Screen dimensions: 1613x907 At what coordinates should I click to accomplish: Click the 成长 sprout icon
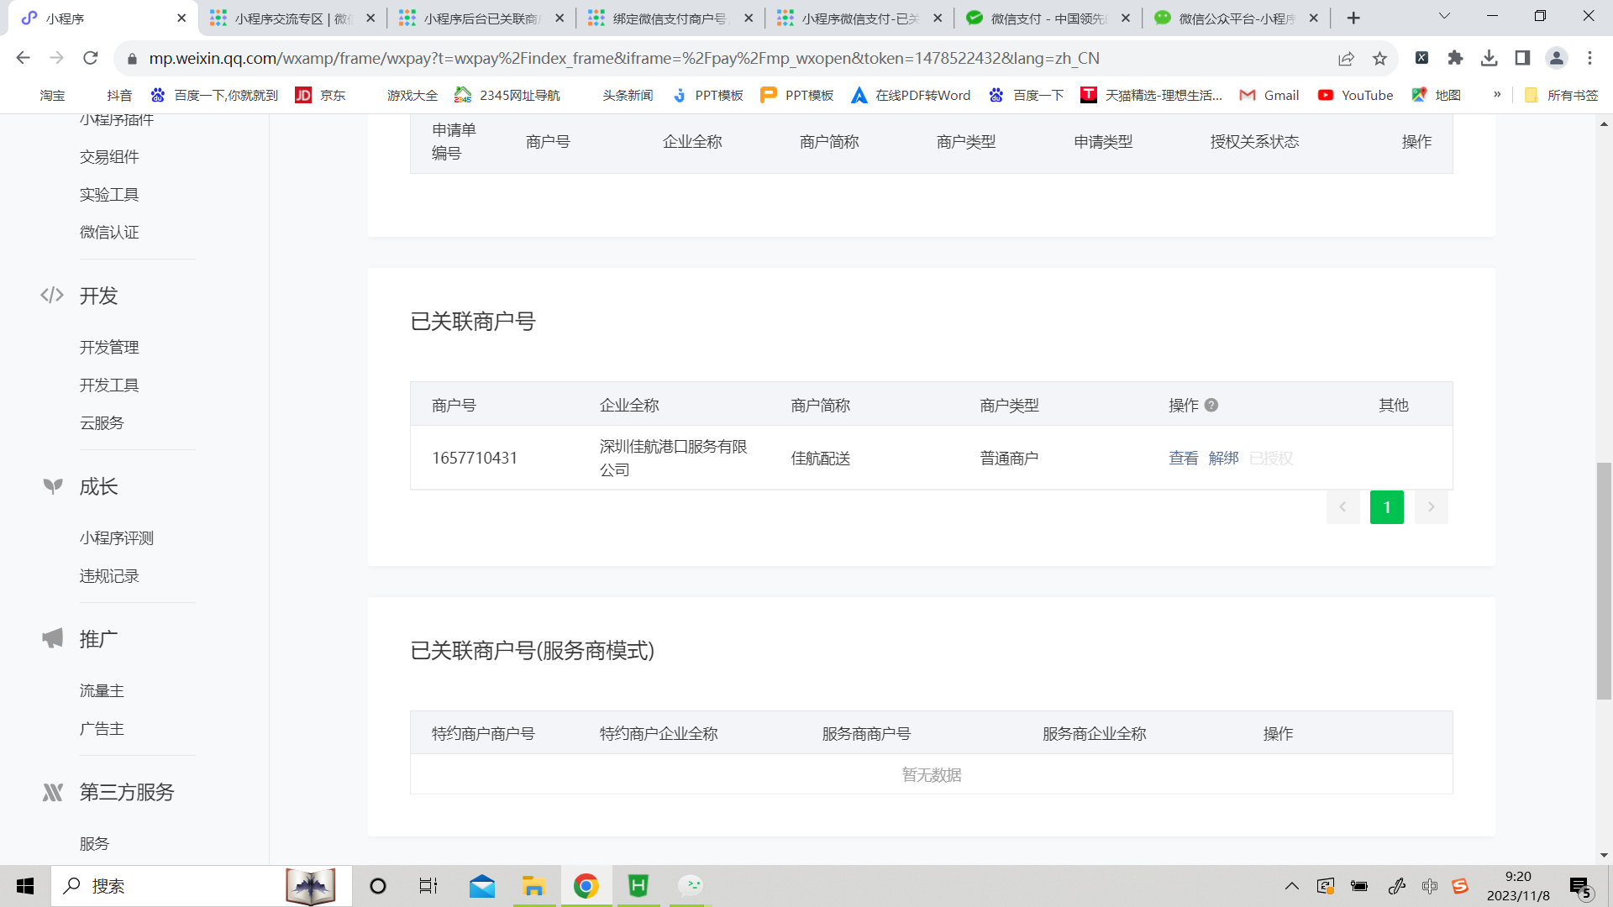pyautogui.click(x=52, y=486)
